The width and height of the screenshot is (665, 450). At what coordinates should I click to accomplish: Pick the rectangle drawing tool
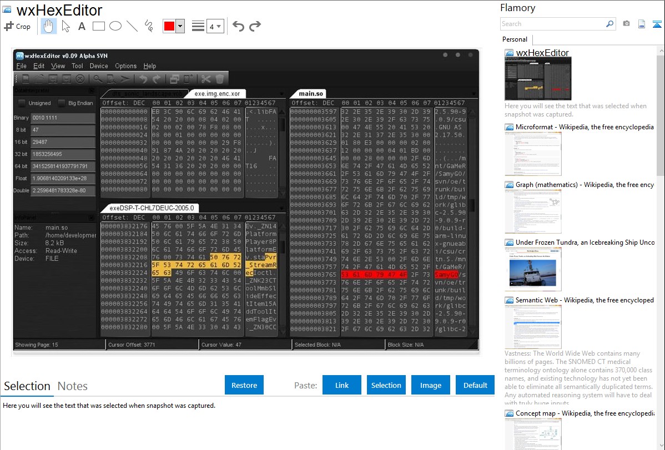98,26
